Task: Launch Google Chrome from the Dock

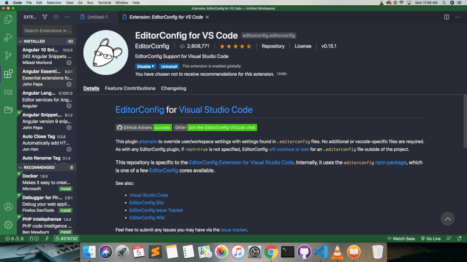Action: [271, 252]
